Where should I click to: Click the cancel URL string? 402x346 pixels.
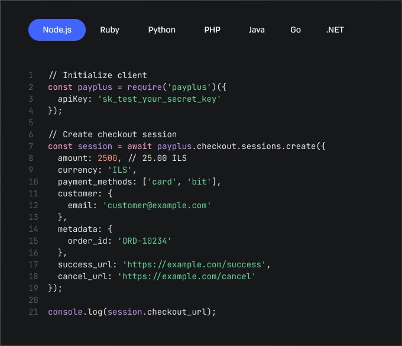186,276
